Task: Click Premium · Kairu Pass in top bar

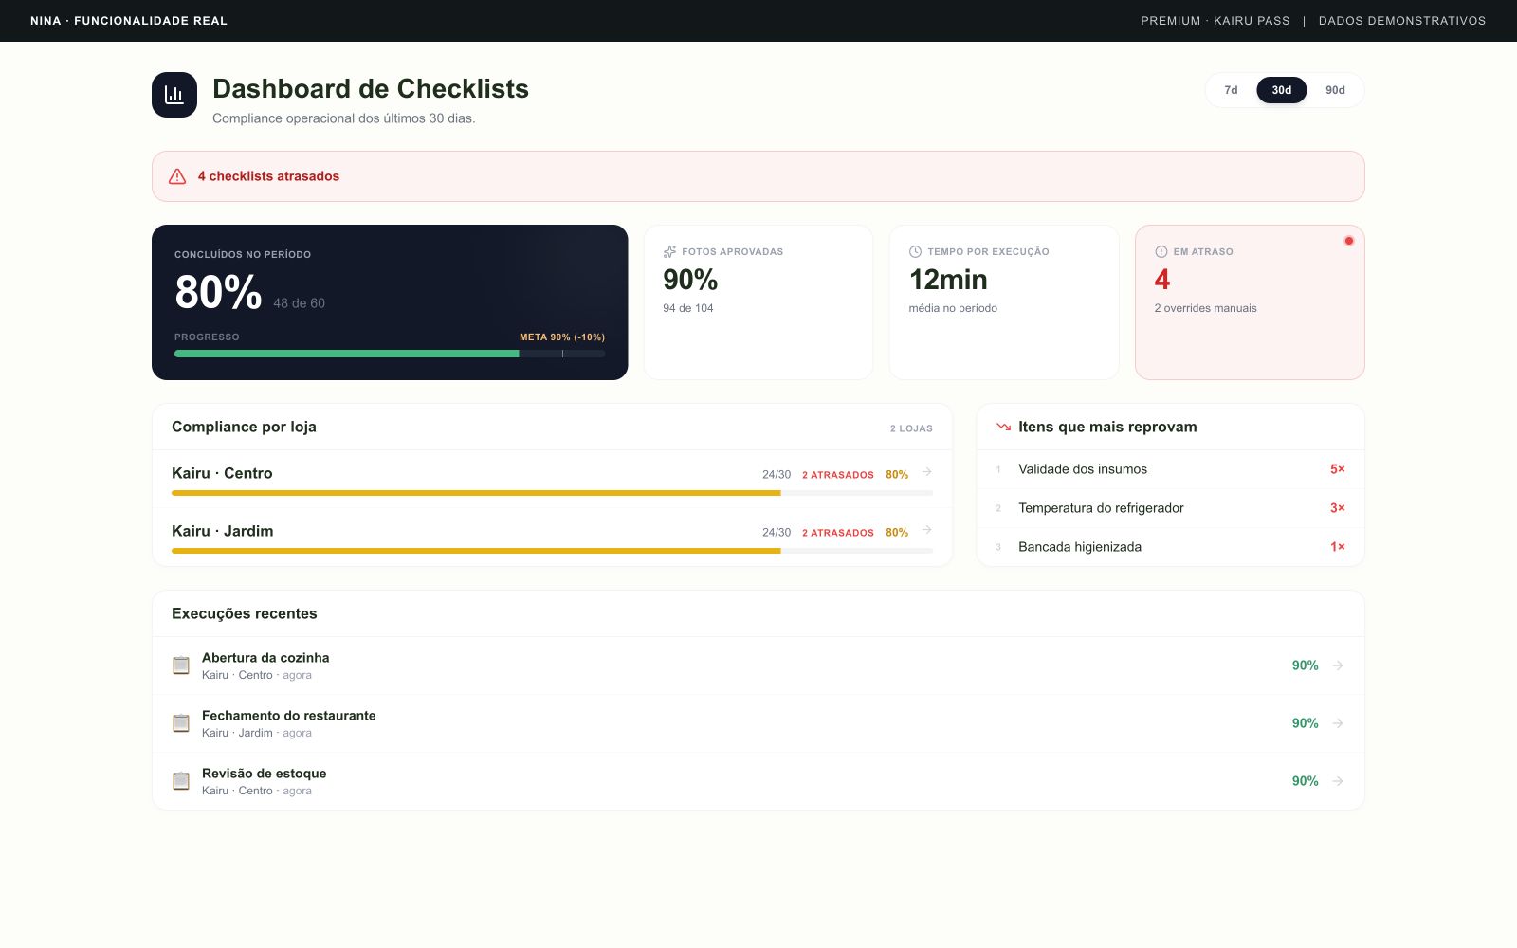Action: (x=1215, y=21)
